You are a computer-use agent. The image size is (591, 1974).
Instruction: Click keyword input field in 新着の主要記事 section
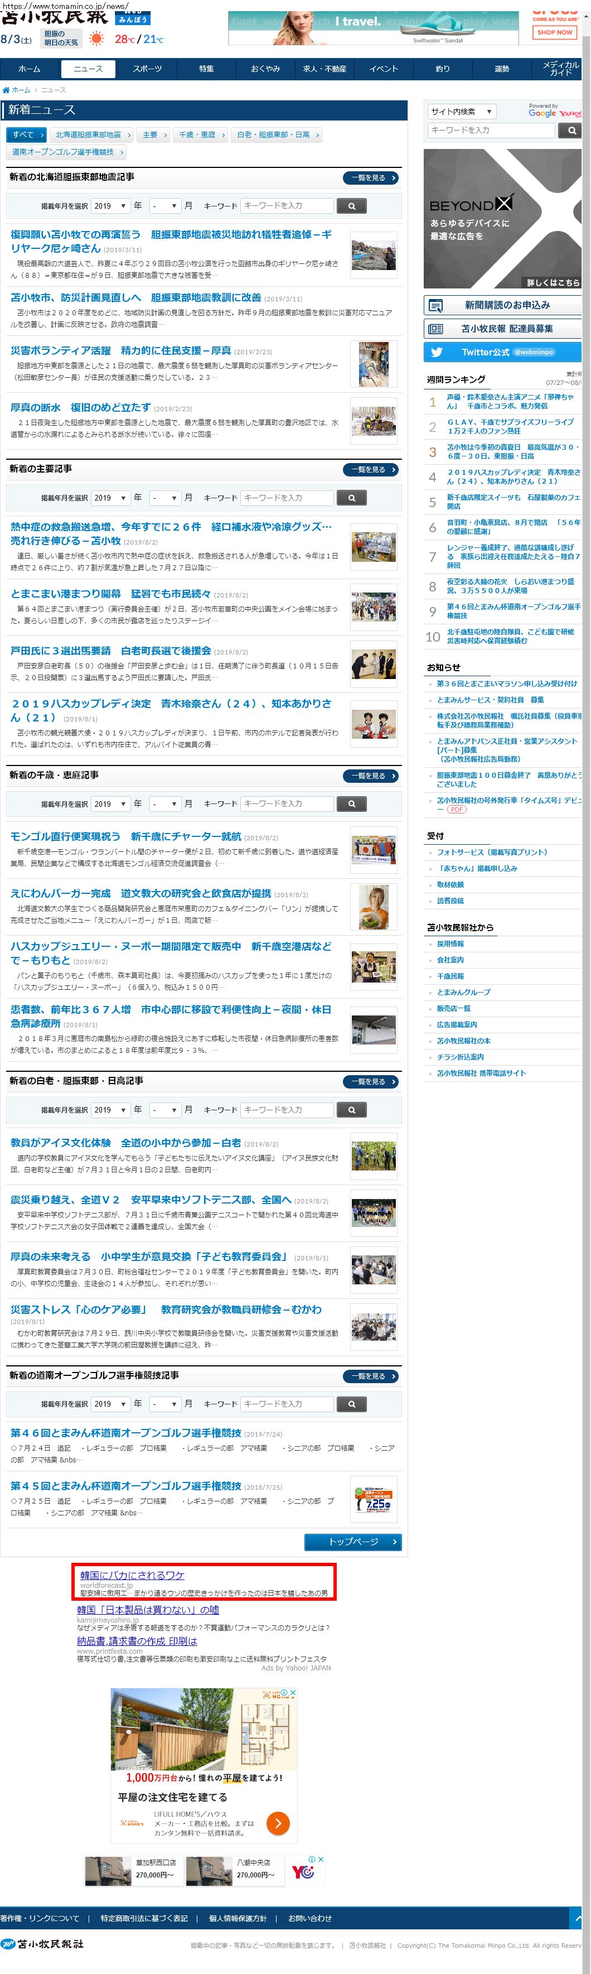(x=287, y=498)
